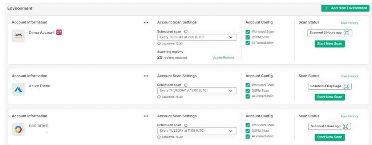Screen dimensions: 372x145
Task: Toggle DSPM Scan checkbox for Azure Demo
Action: [x=248, y=91]
